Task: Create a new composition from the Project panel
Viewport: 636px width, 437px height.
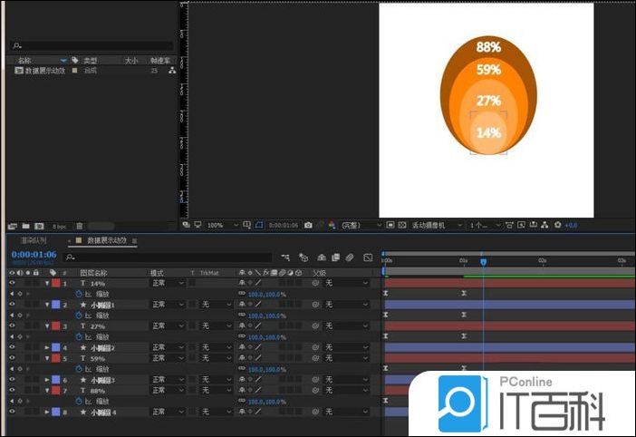Action: coord(39,226)
